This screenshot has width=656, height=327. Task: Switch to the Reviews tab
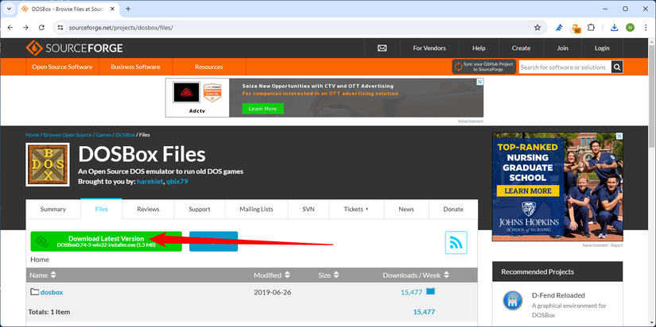(148, 209)
